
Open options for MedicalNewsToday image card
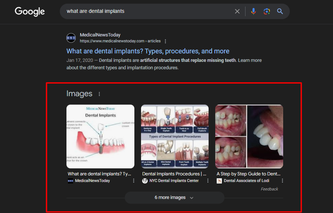point(134,181)
